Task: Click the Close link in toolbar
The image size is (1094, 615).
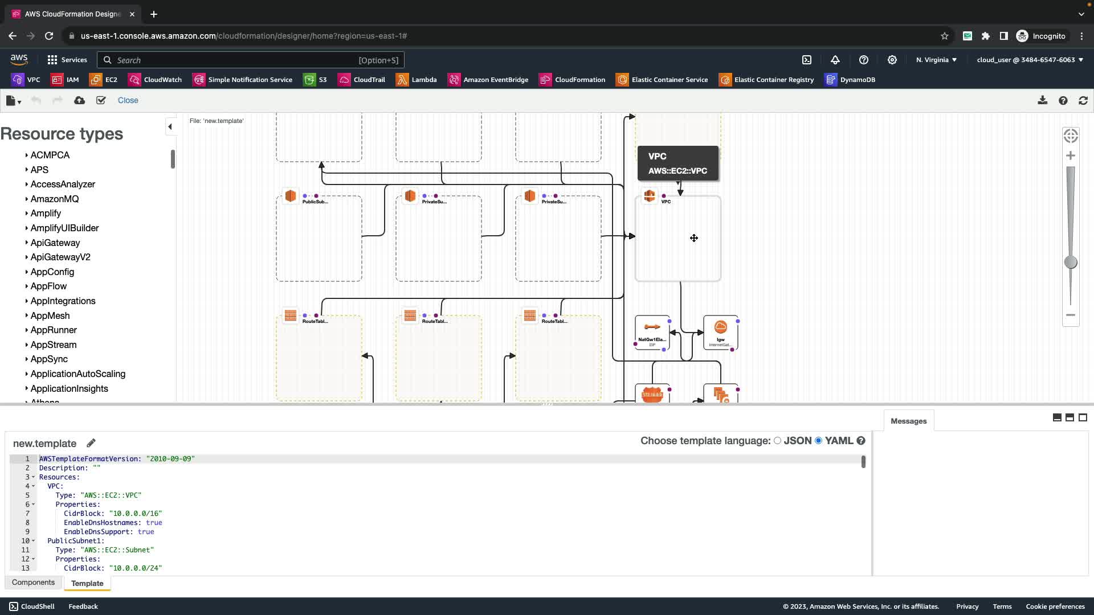Action: tap(128, 100)
